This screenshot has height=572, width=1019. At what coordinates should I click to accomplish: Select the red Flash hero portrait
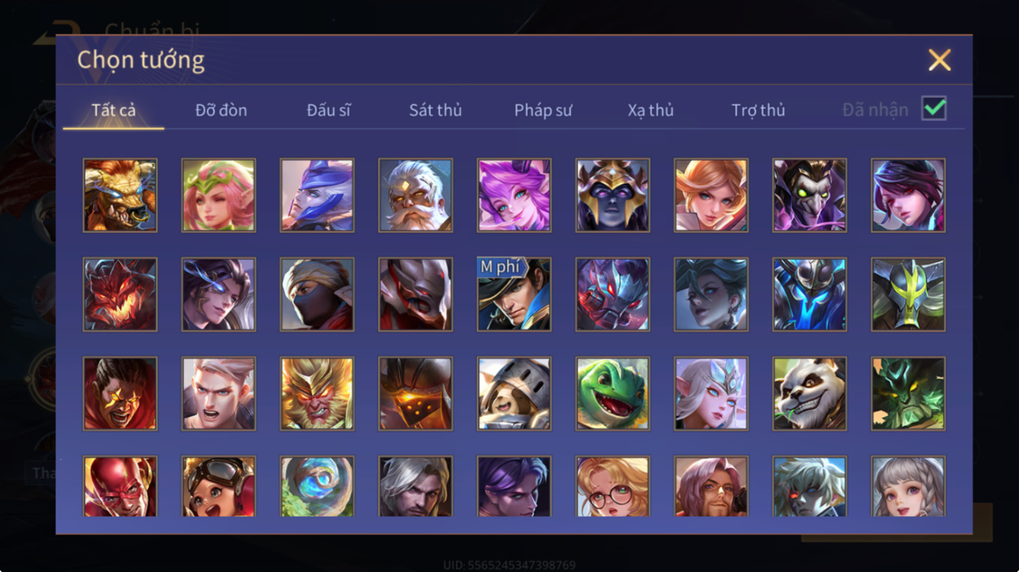click(120, 487)
